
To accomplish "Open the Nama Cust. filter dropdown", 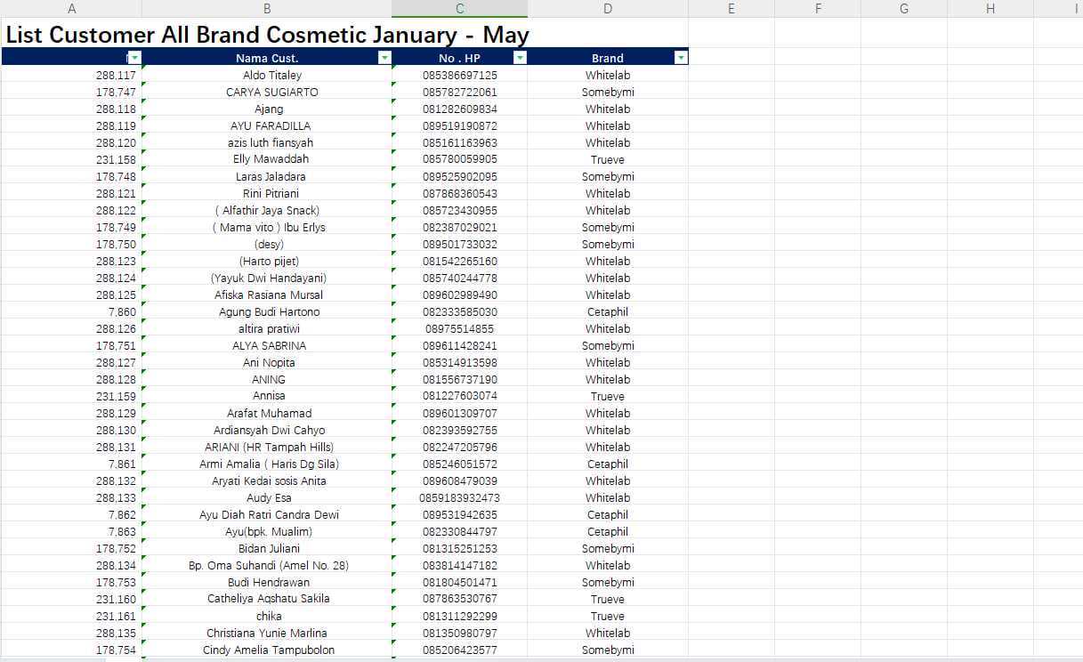I will (384, 58).
